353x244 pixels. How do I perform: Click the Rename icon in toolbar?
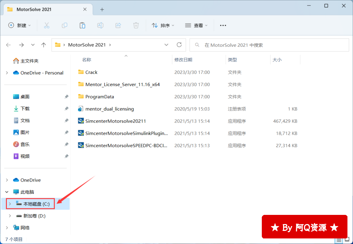(100, 26)
